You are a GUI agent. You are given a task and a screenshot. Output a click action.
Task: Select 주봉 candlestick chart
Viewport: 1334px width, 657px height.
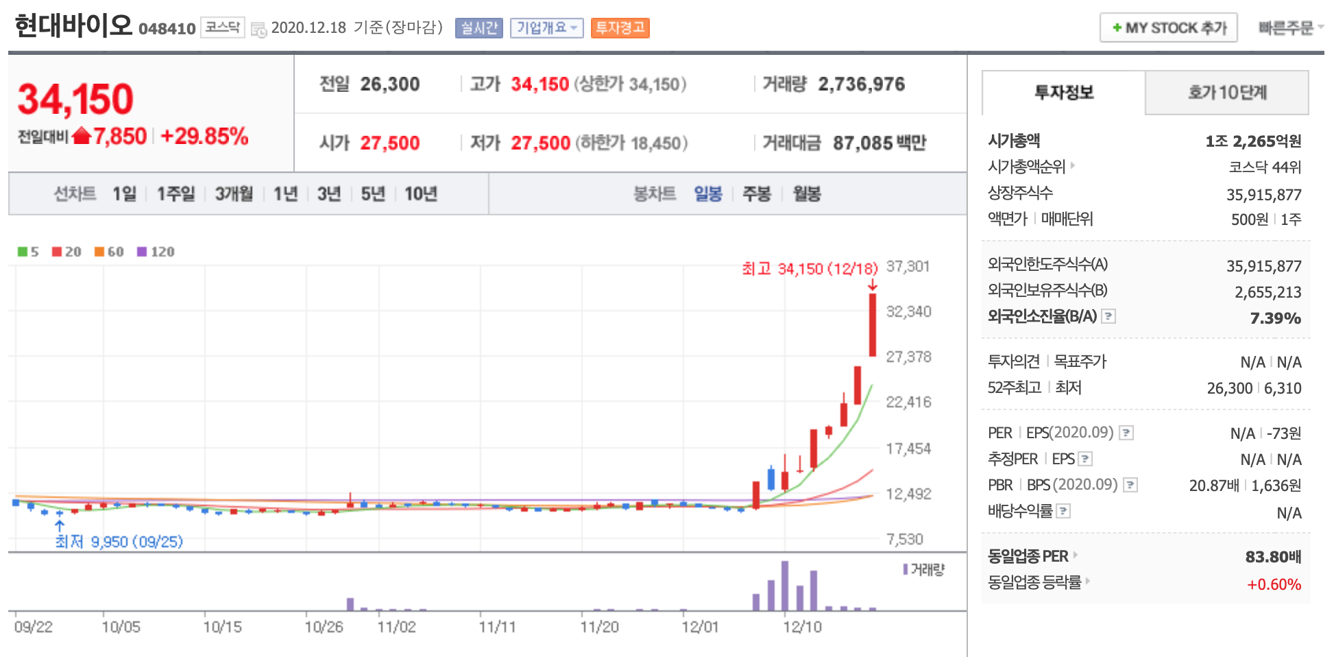tap(757, 194)
